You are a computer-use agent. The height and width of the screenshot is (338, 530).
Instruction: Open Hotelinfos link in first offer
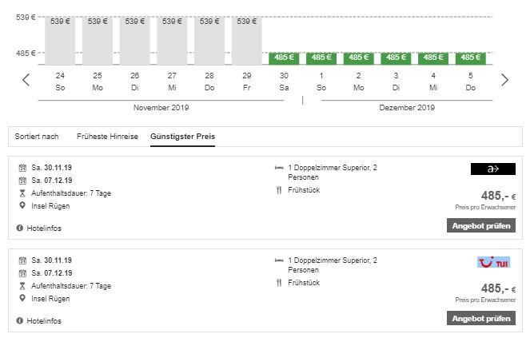coord(44,229)
